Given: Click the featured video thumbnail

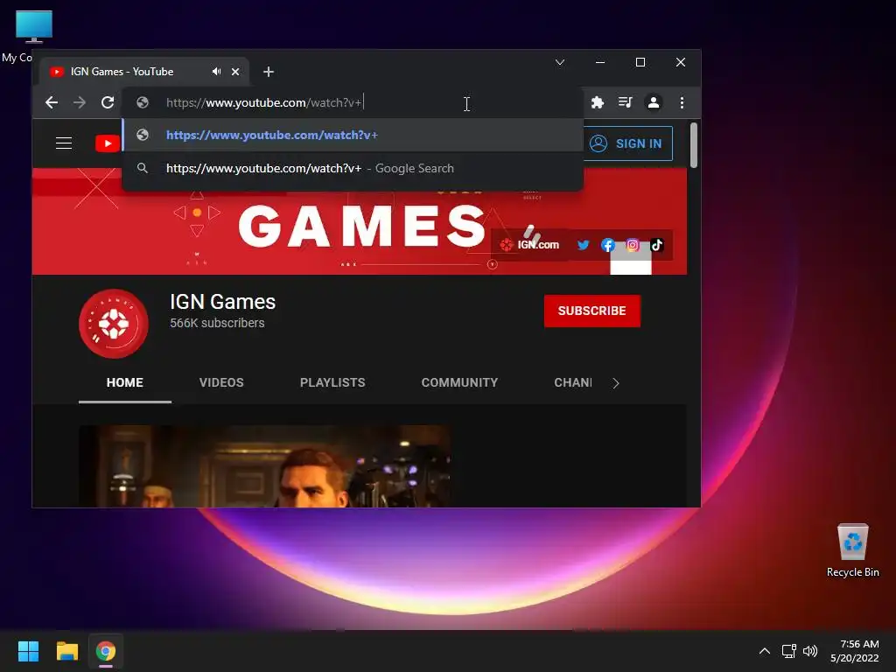Looking at the screenshot, I should point(264,466).
